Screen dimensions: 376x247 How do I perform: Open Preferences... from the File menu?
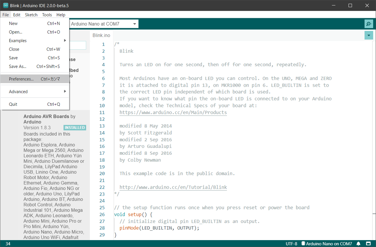pos(34,79)
